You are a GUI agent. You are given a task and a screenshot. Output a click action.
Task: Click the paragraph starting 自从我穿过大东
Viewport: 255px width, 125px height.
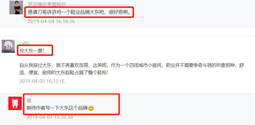pos(132,69)
